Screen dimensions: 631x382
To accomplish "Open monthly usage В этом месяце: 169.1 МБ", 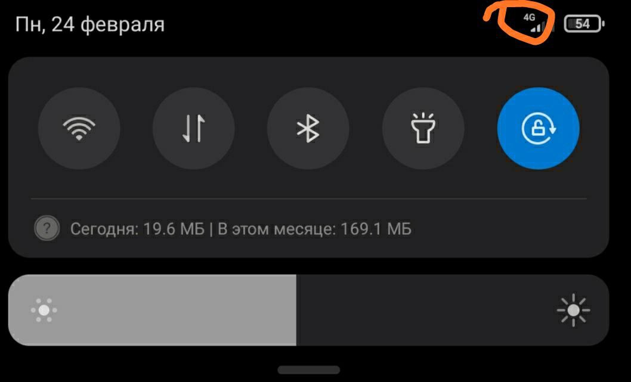I will click(x=314, y=229).
